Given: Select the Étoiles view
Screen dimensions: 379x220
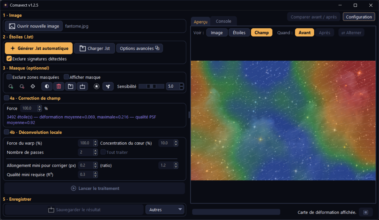Looking at the screenshot, I should point(239,33).
